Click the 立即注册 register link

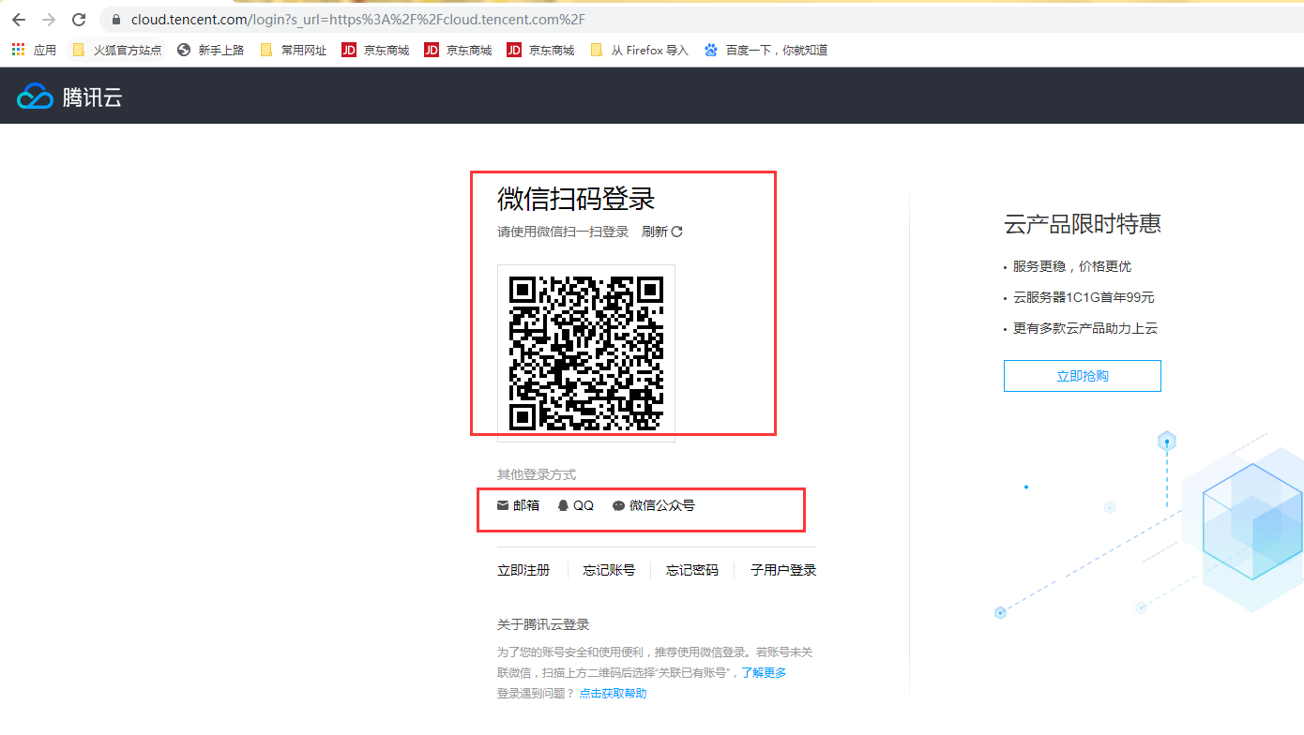pyautogui.click(x=523, y=570)
